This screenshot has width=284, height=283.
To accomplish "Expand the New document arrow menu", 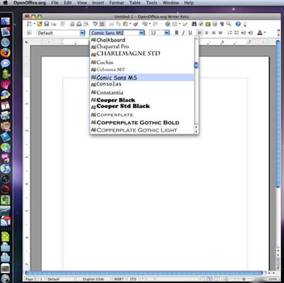I will (34, 24).
